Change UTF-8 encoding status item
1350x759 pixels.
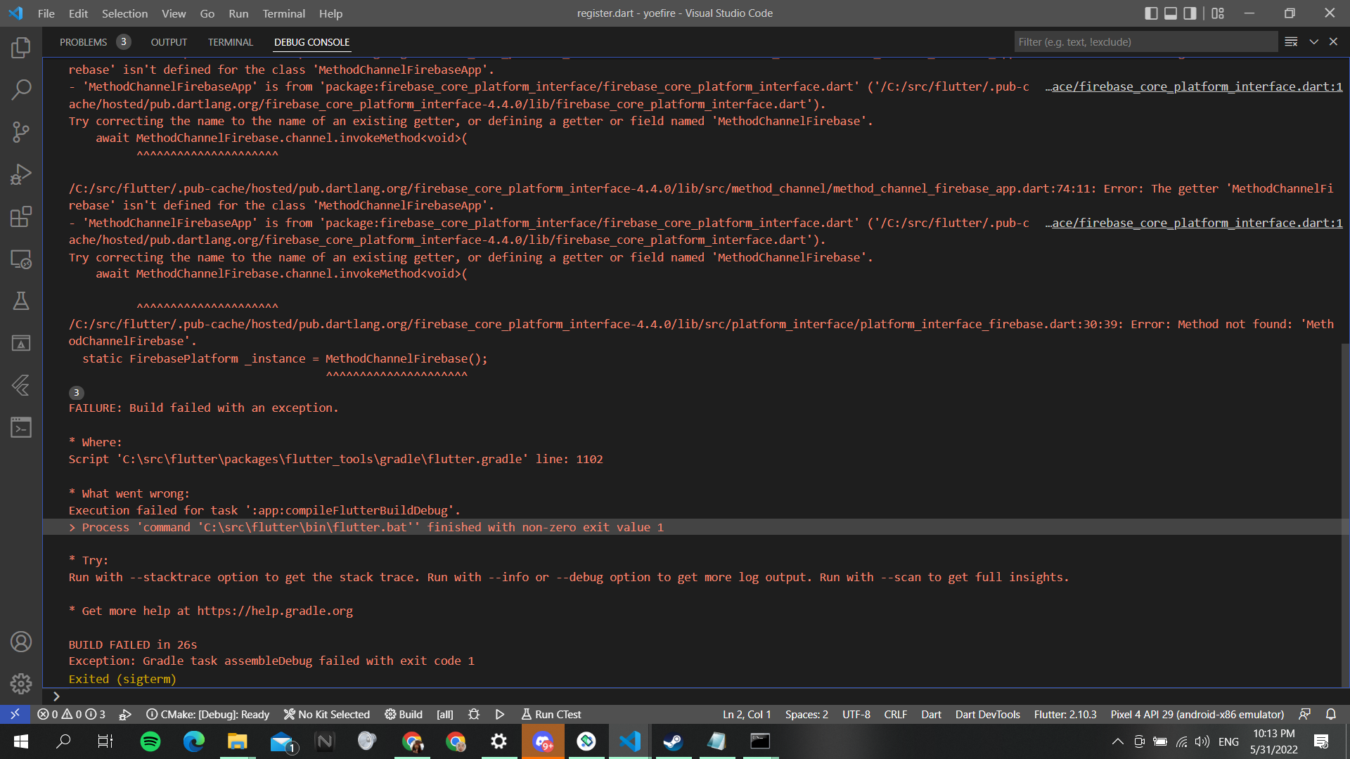point(856,714)
